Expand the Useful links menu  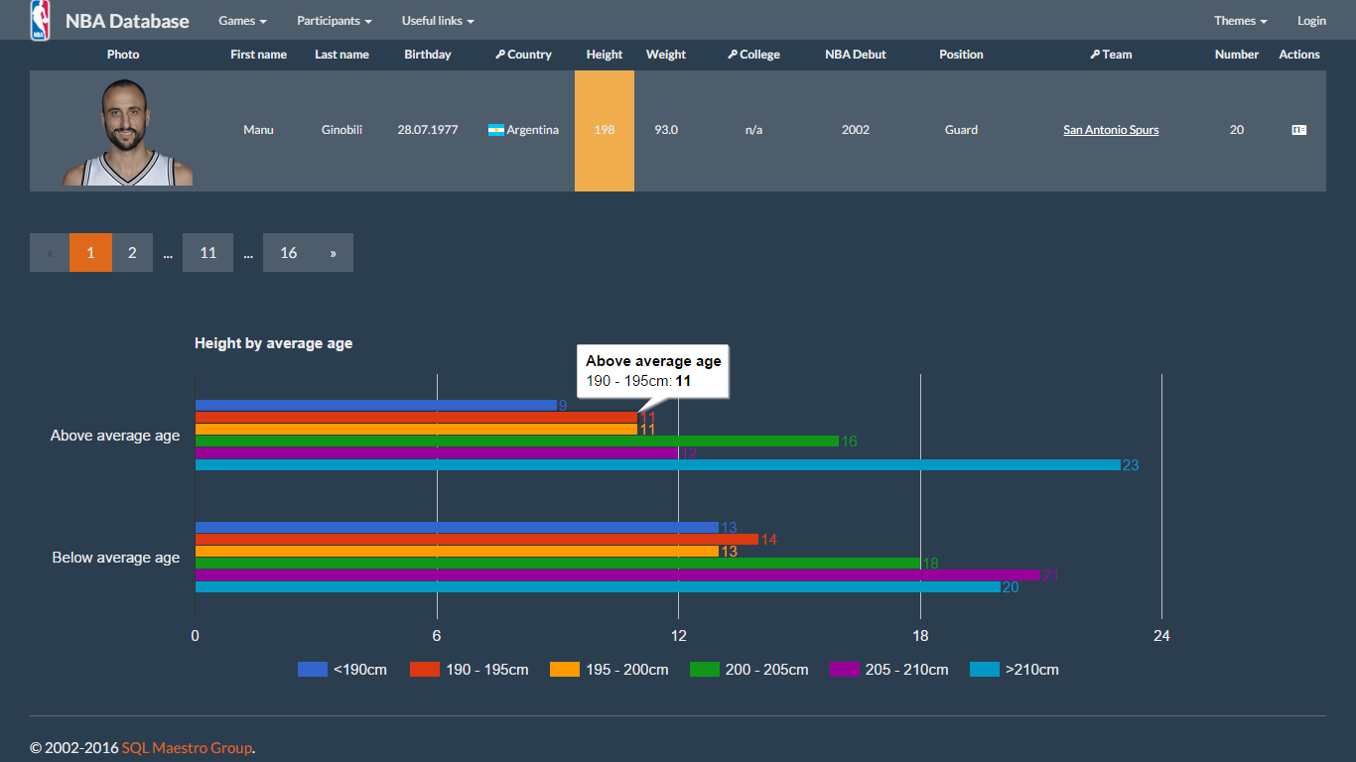(x=438, y=21)
